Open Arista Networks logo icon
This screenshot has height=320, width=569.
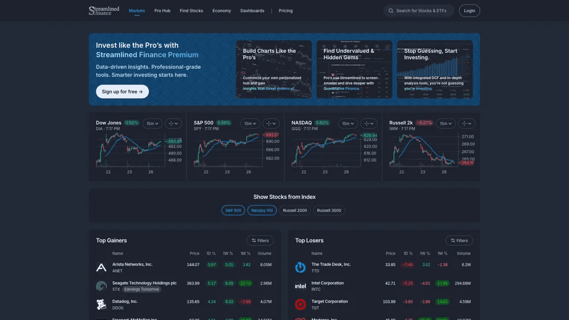[101, 267]
